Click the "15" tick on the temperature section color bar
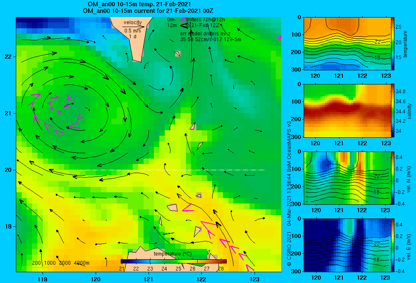This screenshot has width=416, height=283. (399, 57)
